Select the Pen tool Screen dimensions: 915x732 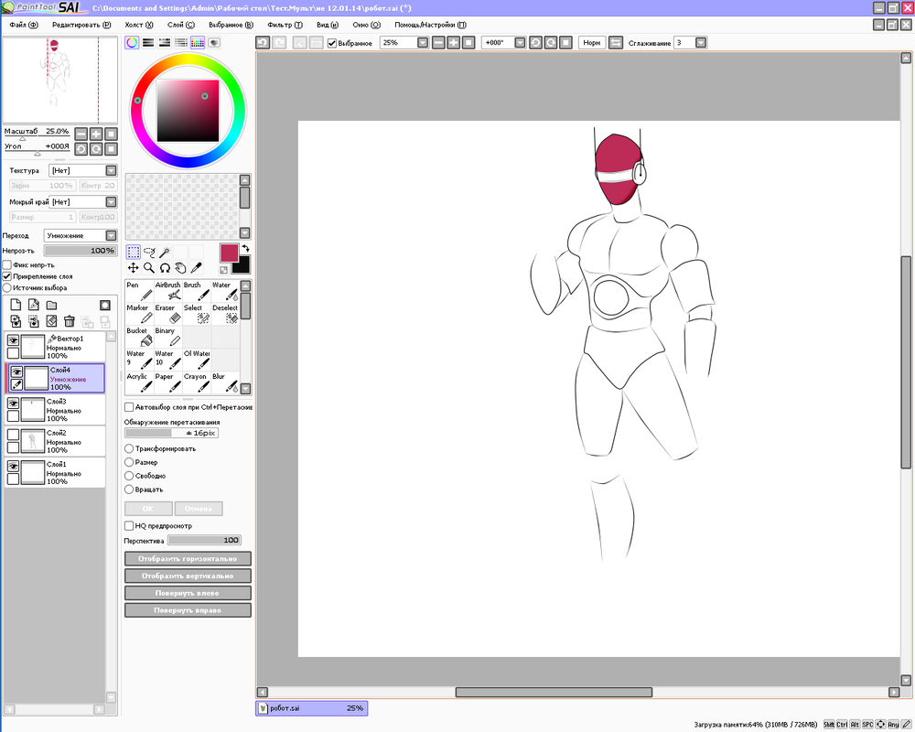click(x=138, y=292)
